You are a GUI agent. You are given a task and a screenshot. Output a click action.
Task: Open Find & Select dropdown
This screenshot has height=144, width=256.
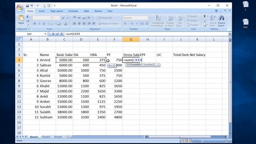tap(222, 21)
